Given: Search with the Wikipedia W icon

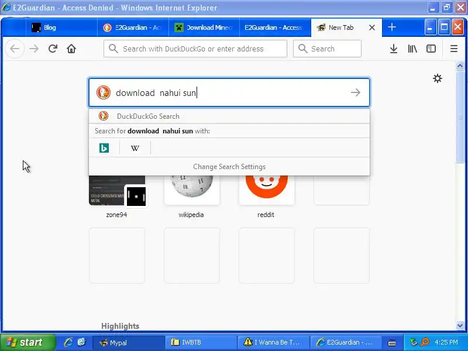Looking at the screenshot, I should pos(135,148).
